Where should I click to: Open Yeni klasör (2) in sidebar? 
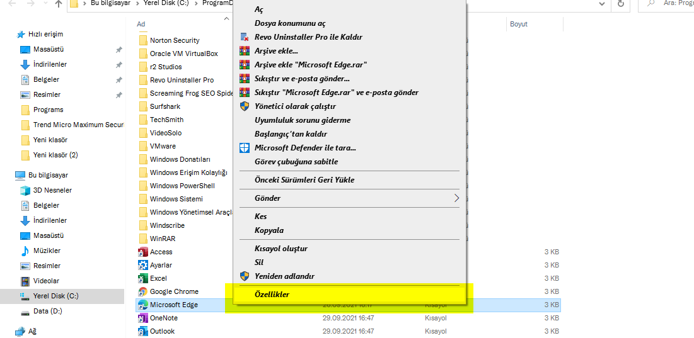tap(55, 155)
